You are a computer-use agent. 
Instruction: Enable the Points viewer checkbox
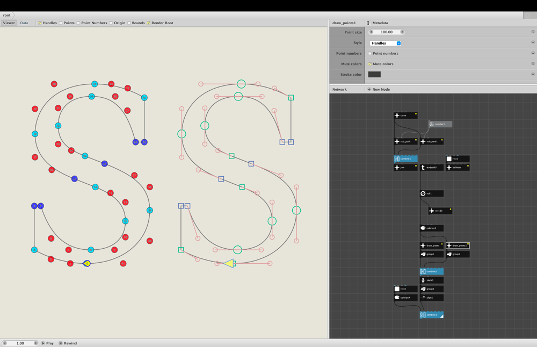(x=61, y=23)
